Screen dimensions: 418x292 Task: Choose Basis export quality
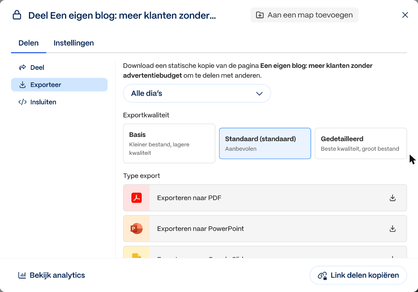(x=169, y=143)
